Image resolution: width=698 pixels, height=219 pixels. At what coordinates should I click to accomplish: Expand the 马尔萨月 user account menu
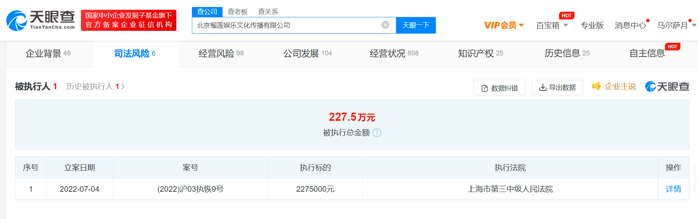point(694,25)
